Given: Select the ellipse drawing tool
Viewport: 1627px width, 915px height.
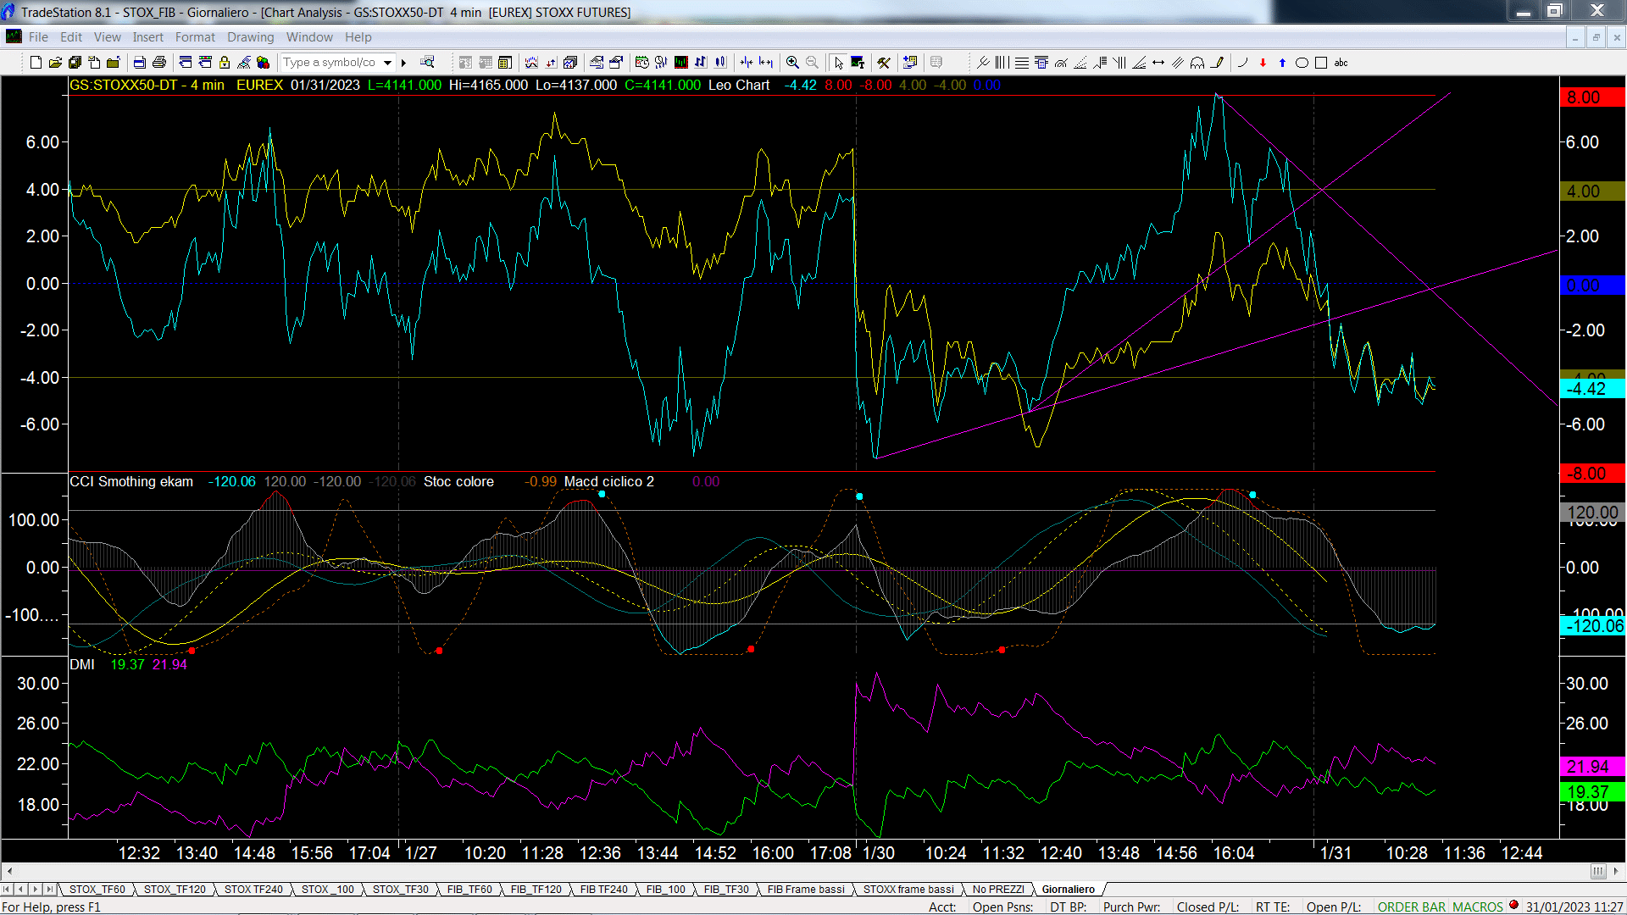Looking at the screenshot, I should coord(1302,63).
